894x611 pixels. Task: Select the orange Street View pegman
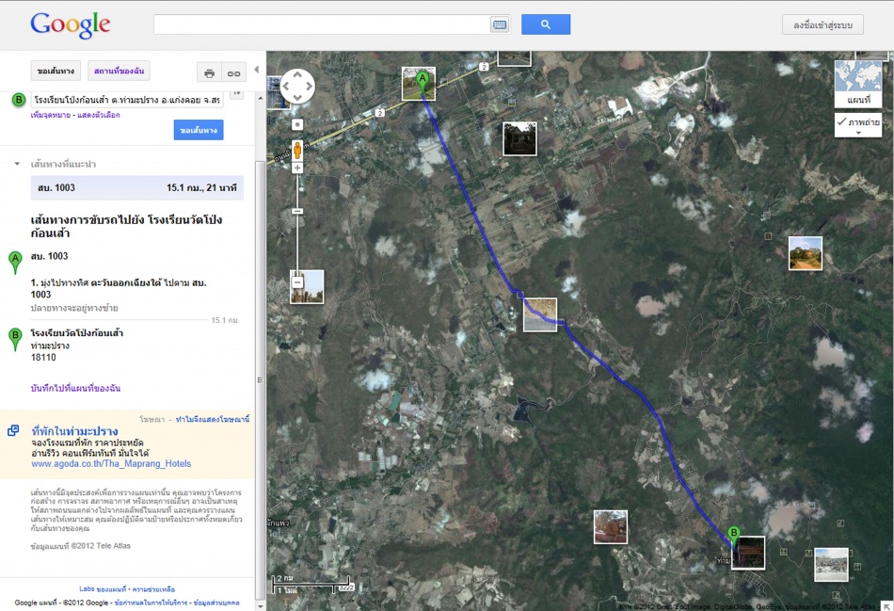pyautogui.click(x=297, y=149)
